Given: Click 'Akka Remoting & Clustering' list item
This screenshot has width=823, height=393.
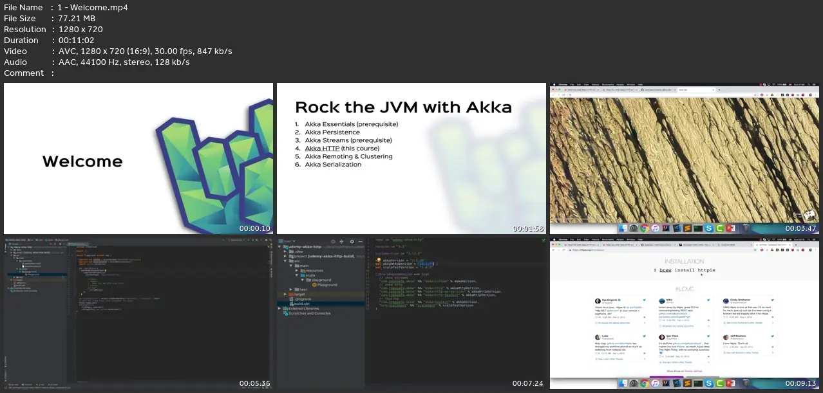Looking at the screenshot, I should 348,156.
